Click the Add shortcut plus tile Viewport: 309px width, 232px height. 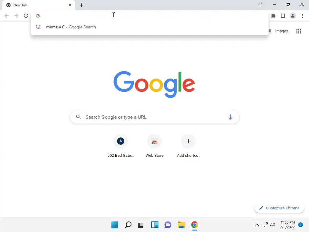(x=188, y=146)
